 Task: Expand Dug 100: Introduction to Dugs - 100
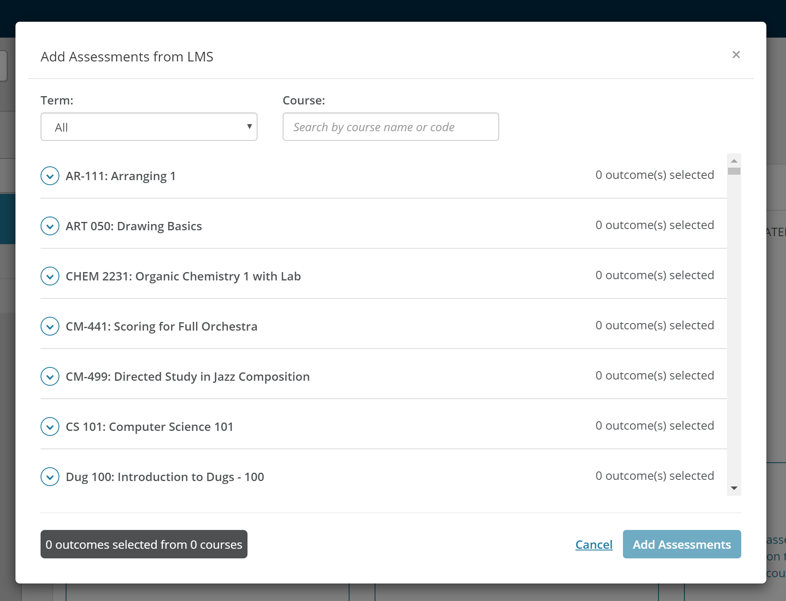coord(50,477)
